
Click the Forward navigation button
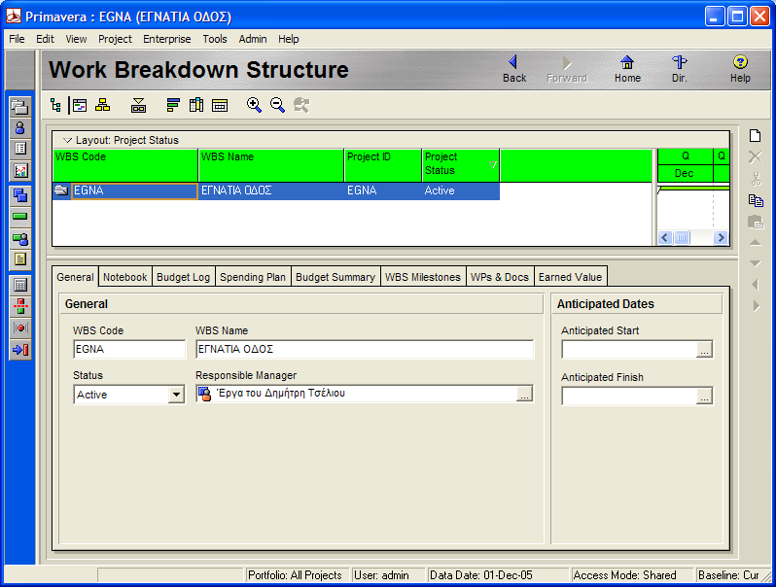point(567,69)
